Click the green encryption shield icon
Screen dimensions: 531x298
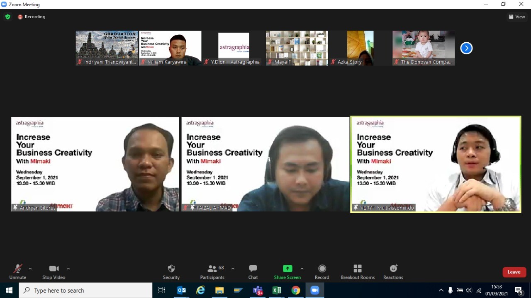(7, 17)
